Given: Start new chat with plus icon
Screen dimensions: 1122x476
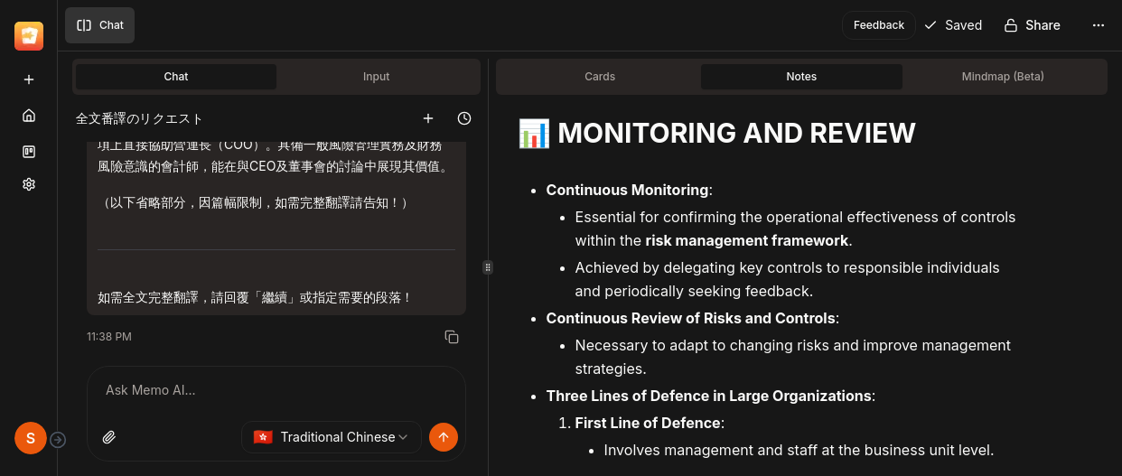Looking at the screenshot, I should 428,118.
